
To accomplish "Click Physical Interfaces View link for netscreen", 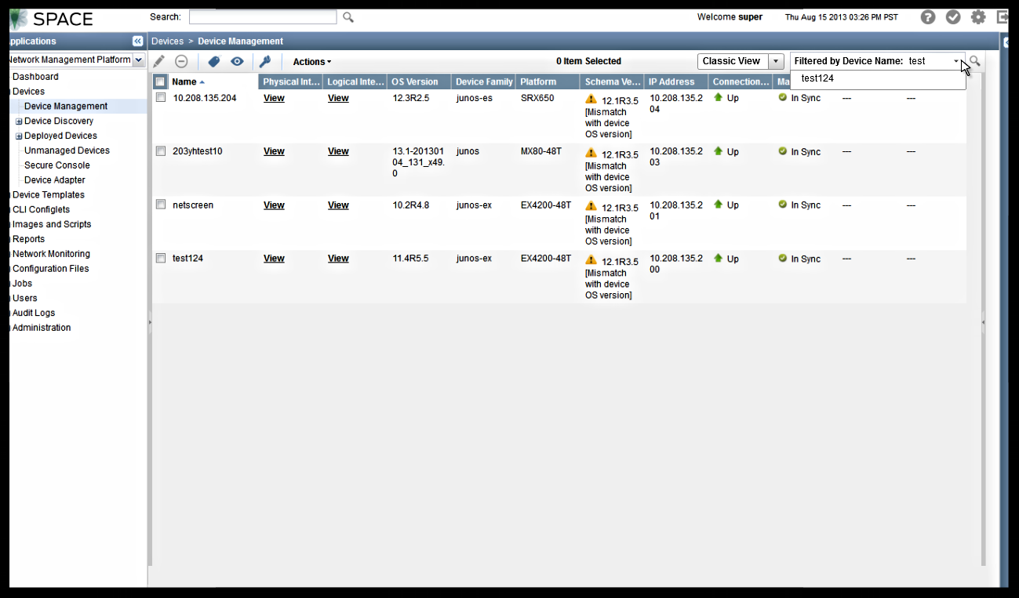I will (x=274, y=205).
